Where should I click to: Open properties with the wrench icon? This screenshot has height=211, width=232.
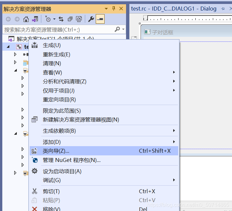pyautogui.click(x=91, y=19)
